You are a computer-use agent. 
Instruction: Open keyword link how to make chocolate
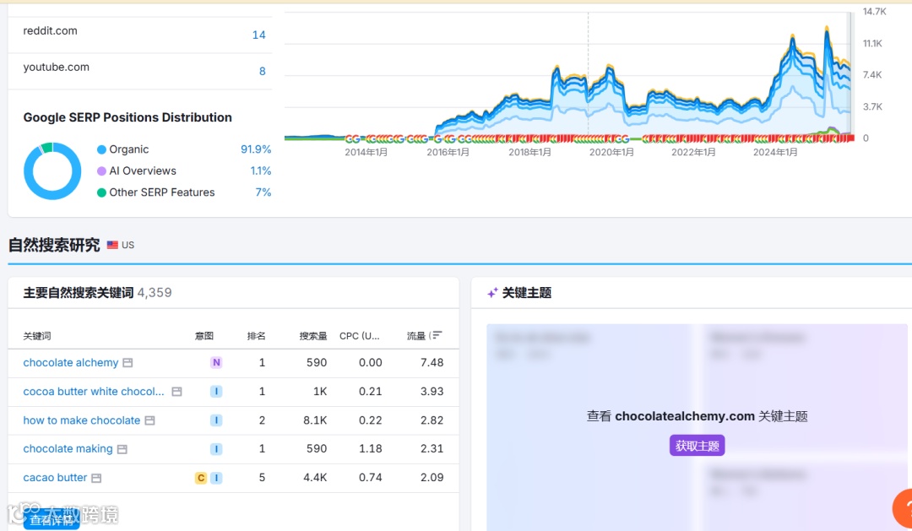81,420
